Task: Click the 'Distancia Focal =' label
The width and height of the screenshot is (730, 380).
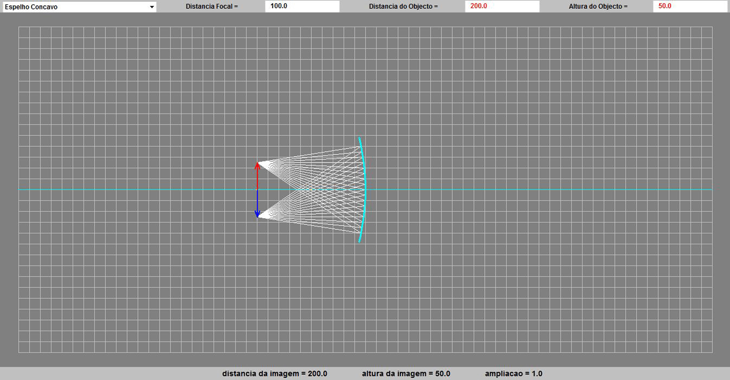Action: pos(212,7)
